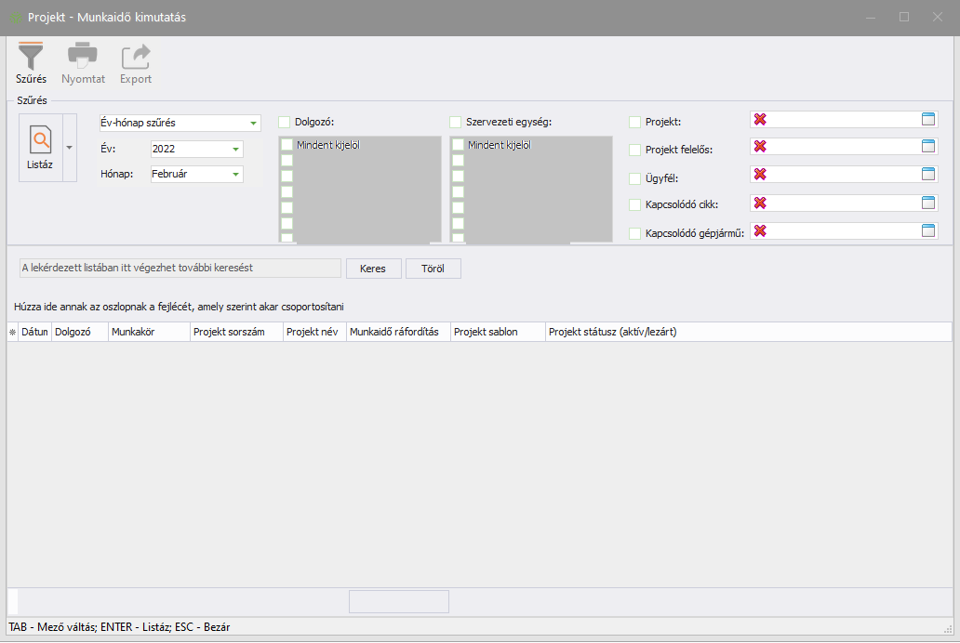Image resolution: width=960 pixels, height=643 pixels.
Task: Open the Hónap dropdown showing Február
Action: pyautogui.click(x=235, y=174)
